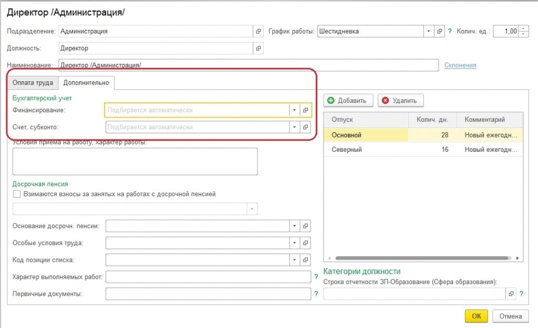Click the help question mark near График работы
Viewport: 538px width, 328px height.
tap(450, 31)
